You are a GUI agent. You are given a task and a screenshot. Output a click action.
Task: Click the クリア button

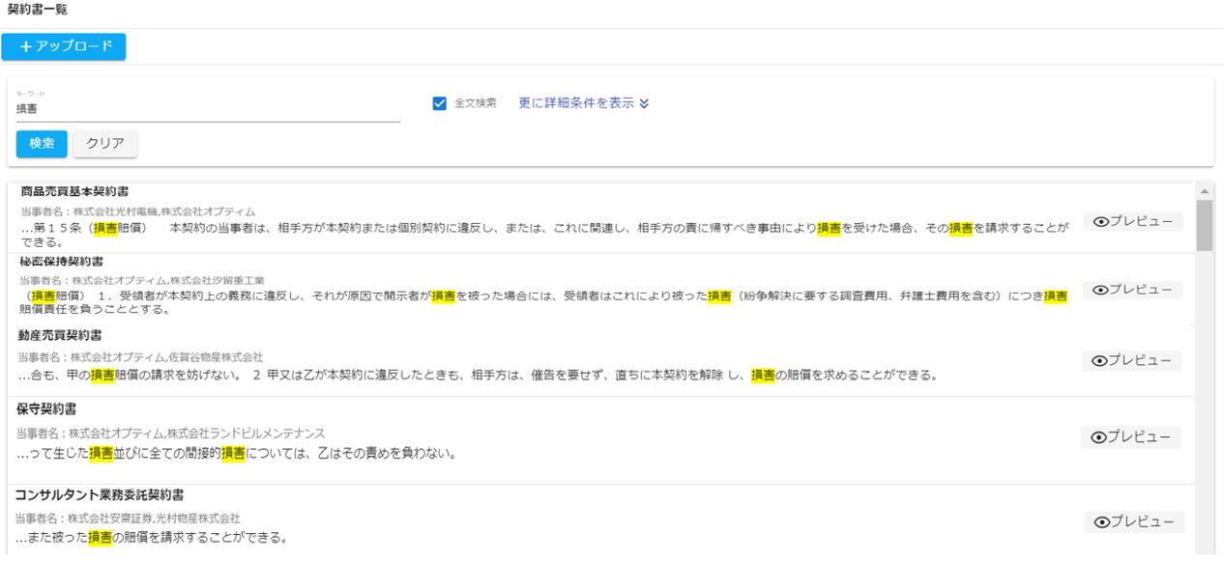coord(105,143)
